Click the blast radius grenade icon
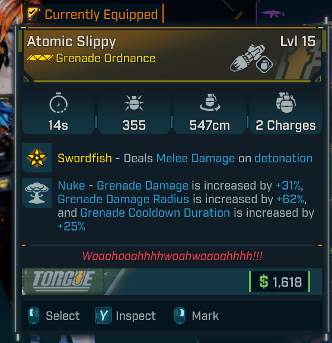332x343 pixels. pos(210,102)
